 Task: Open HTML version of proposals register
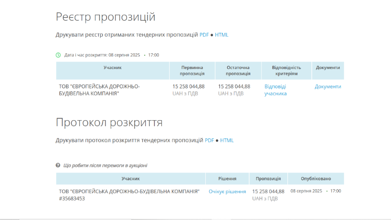click(221, 35)
